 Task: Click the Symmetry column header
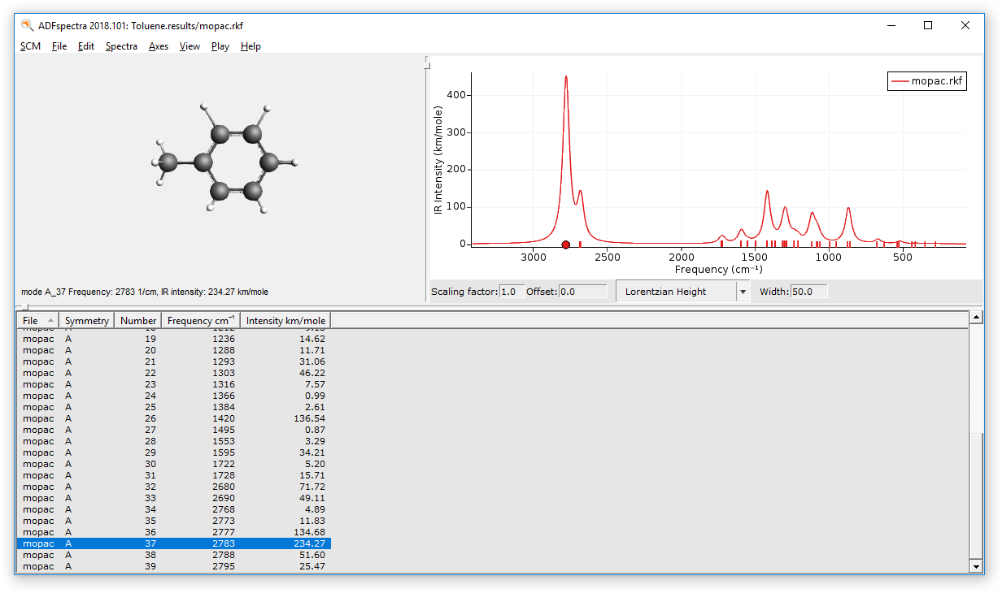click(87, 321)
